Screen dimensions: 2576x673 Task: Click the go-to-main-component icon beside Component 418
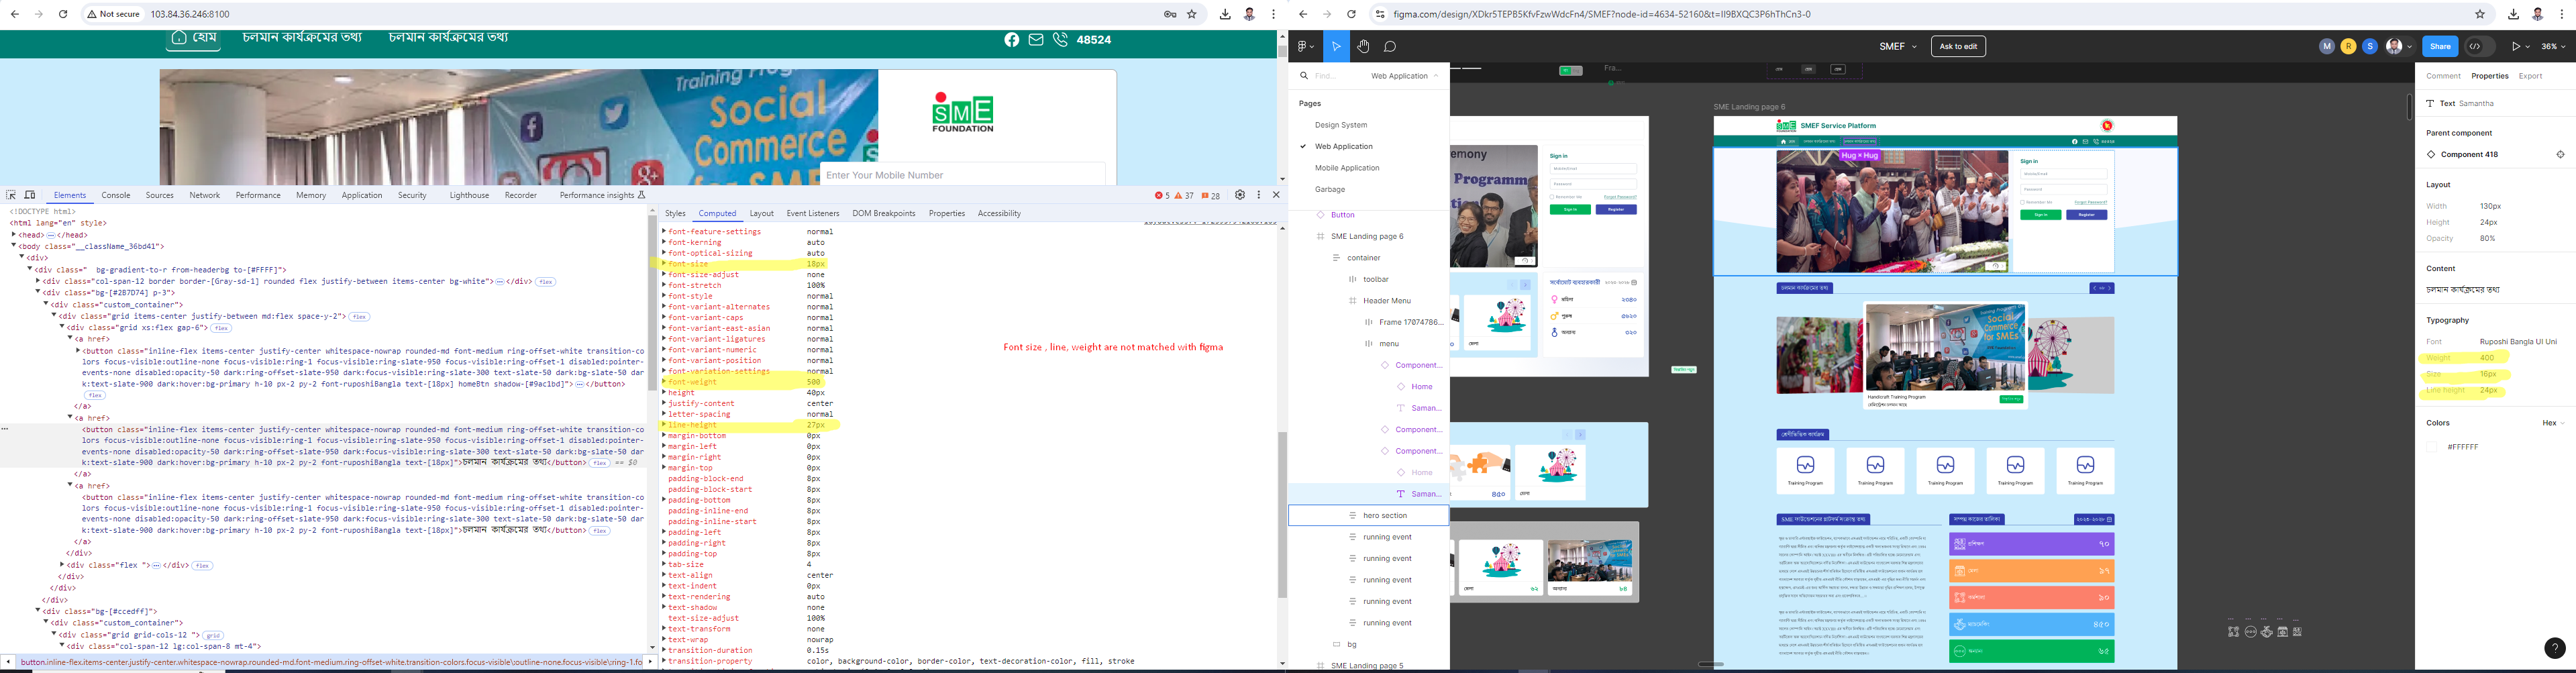(2561, 154)
